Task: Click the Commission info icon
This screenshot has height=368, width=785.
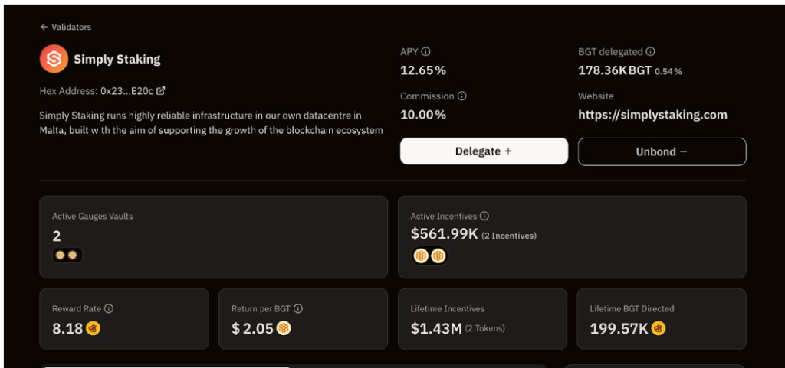Action: (462, 96)
